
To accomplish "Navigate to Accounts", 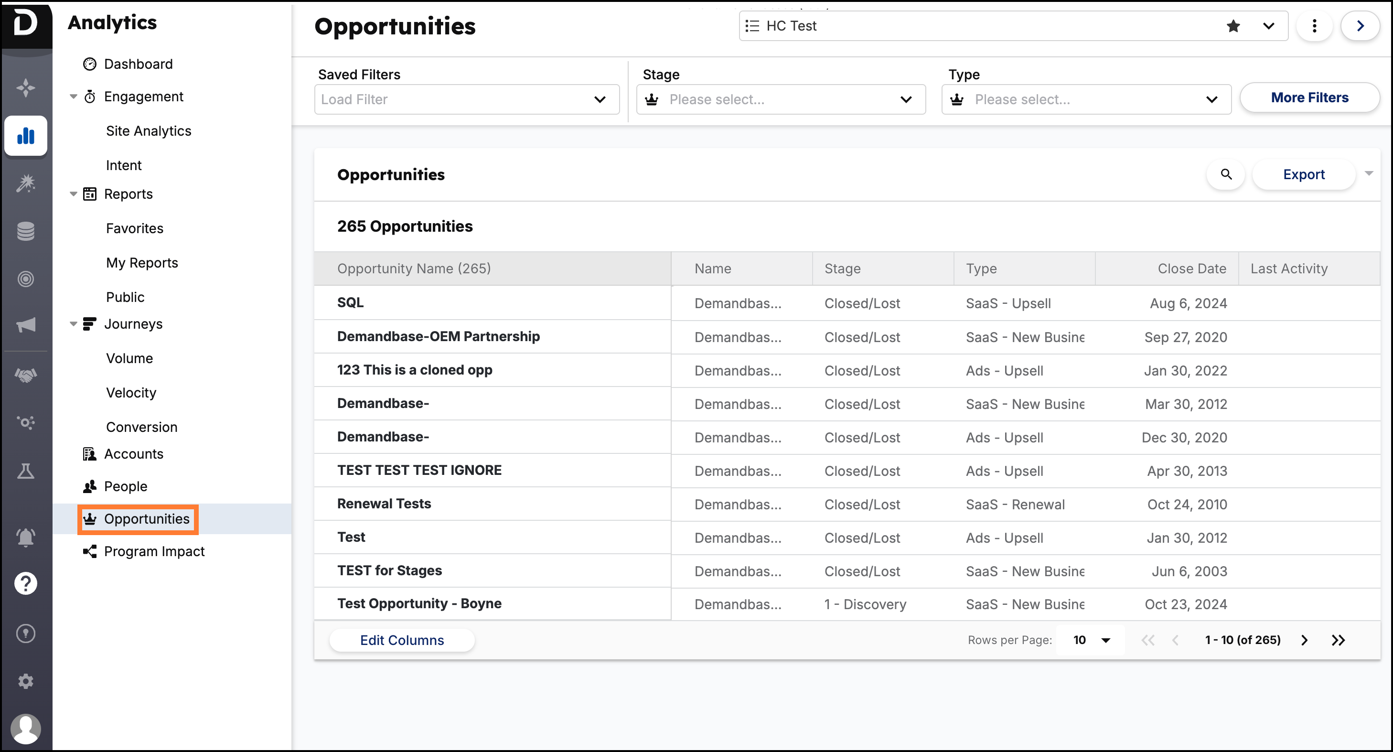I will point(134,454).
